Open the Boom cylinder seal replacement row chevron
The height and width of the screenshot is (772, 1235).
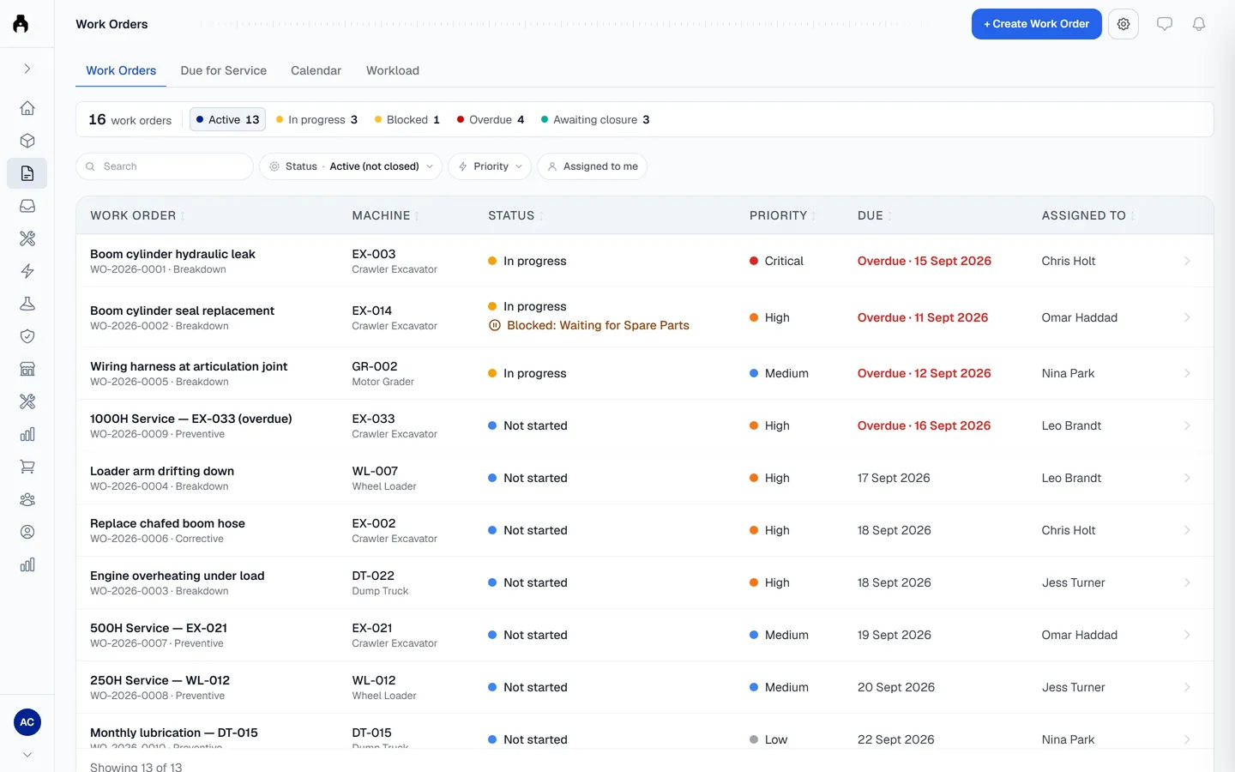click(x=1187, y=317)
